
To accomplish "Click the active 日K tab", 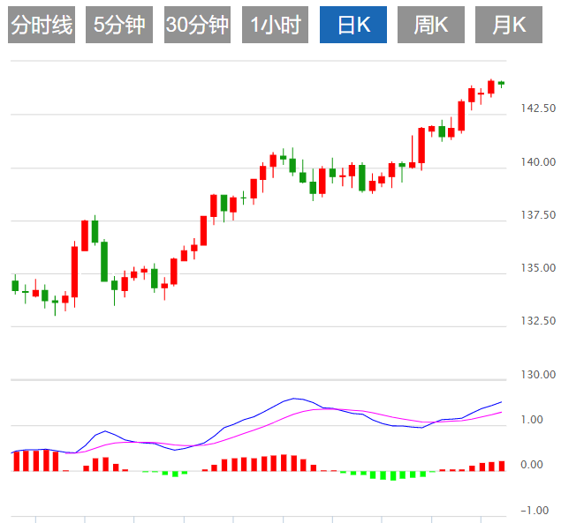I will [x=353, y=26].
